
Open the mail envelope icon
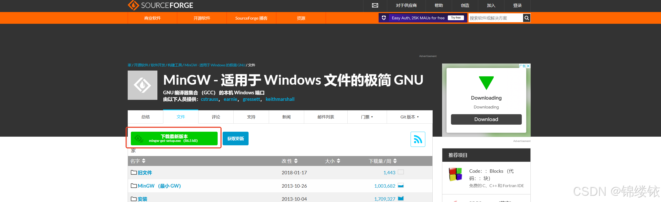[x=375, y=5]
